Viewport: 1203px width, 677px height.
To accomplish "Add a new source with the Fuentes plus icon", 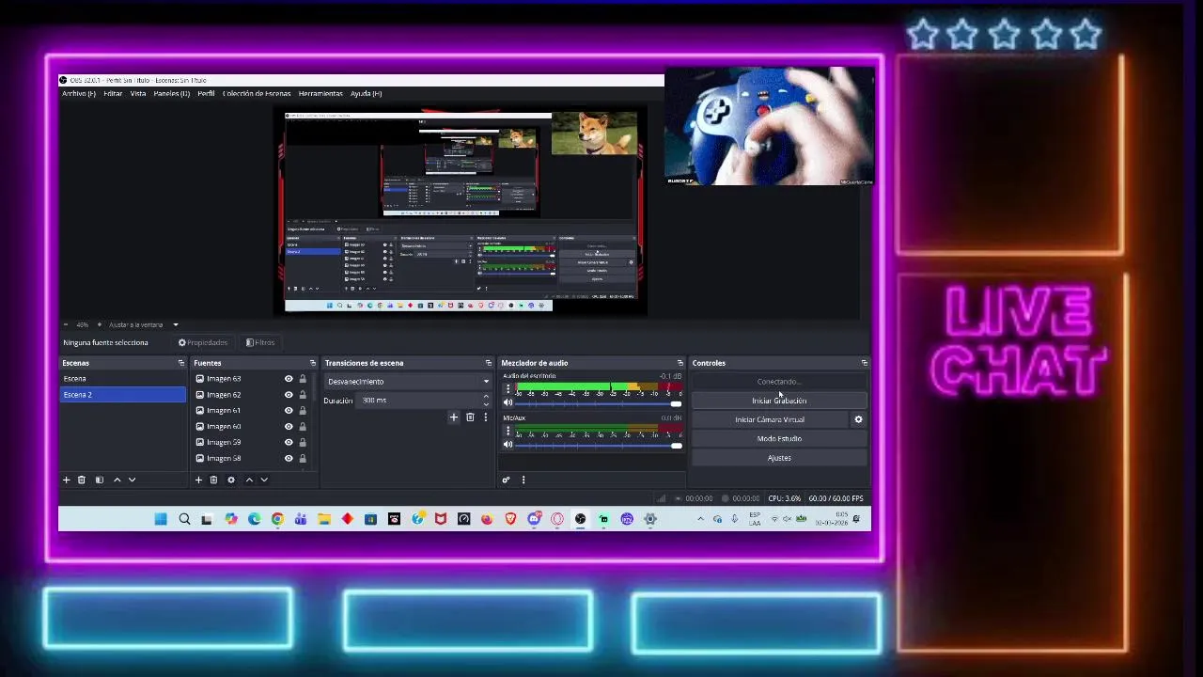I will [198, 480].
